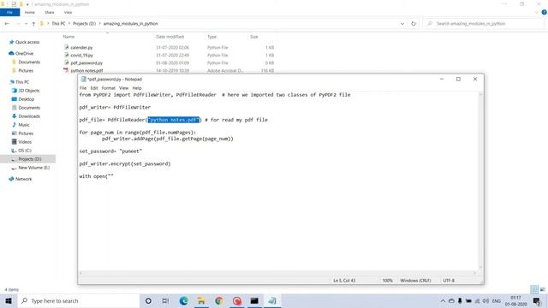Select This PC in the navigation pane
Screen dimensions: 548x308
point(22,82)
